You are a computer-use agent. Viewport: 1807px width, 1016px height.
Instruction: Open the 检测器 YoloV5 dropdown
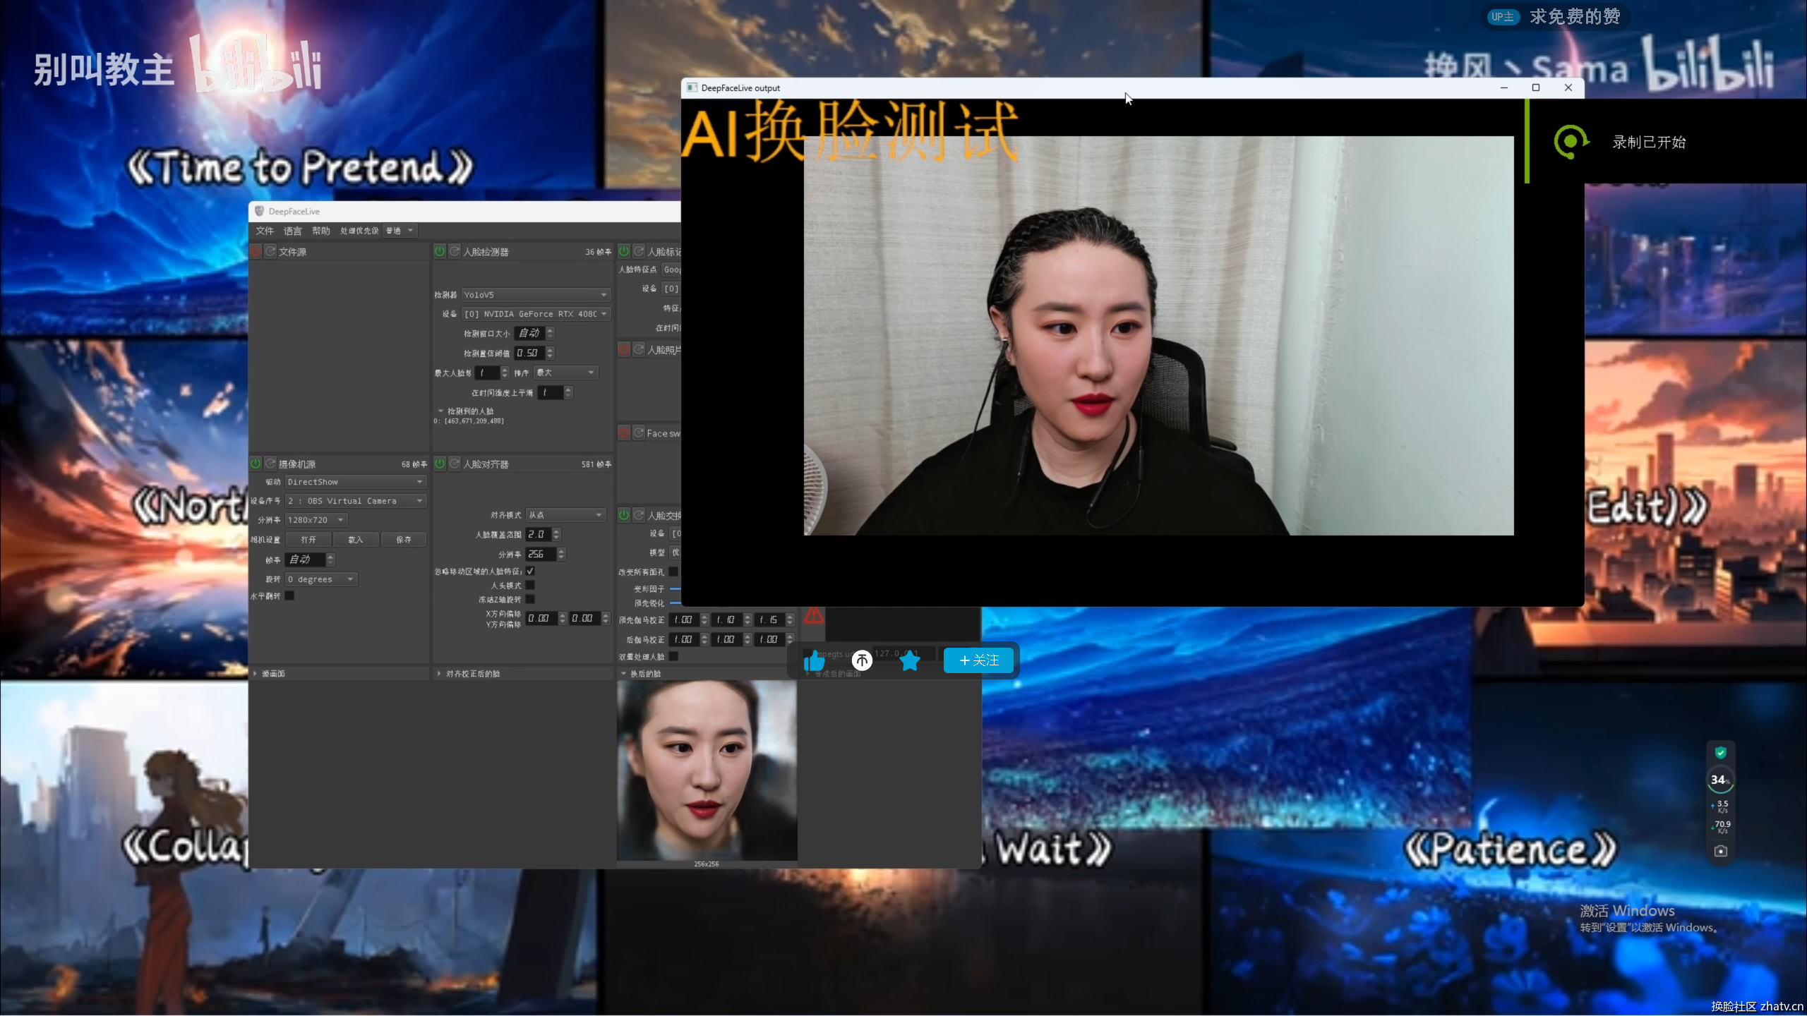click(x=536, y=294)
